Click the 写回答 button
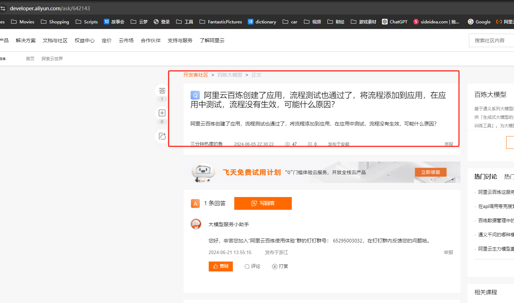Image resolution: width=514 pixels, height=303 pixels. [263, 203]
